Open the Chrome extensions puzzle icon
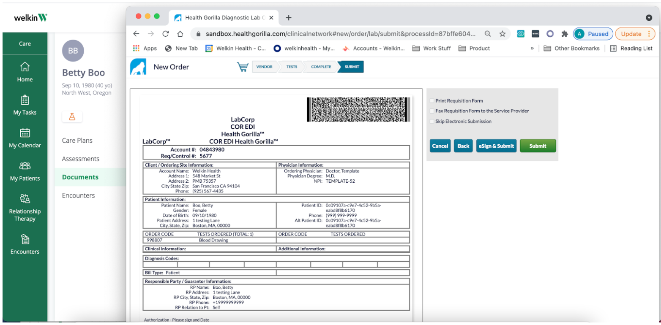This screenshot has width=661, height=325. point(564,34)
